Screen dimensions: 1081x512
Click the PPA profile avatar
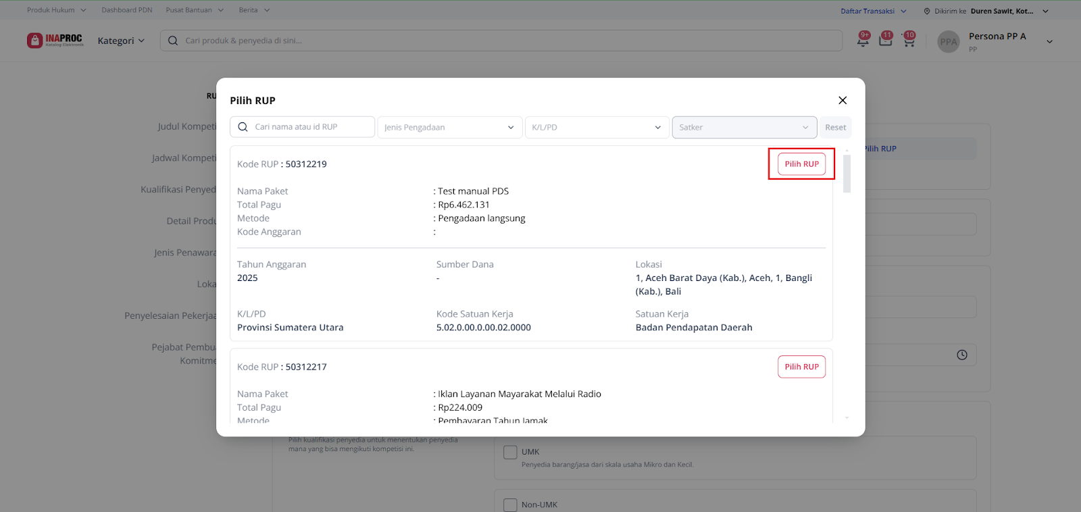(949, 41)
